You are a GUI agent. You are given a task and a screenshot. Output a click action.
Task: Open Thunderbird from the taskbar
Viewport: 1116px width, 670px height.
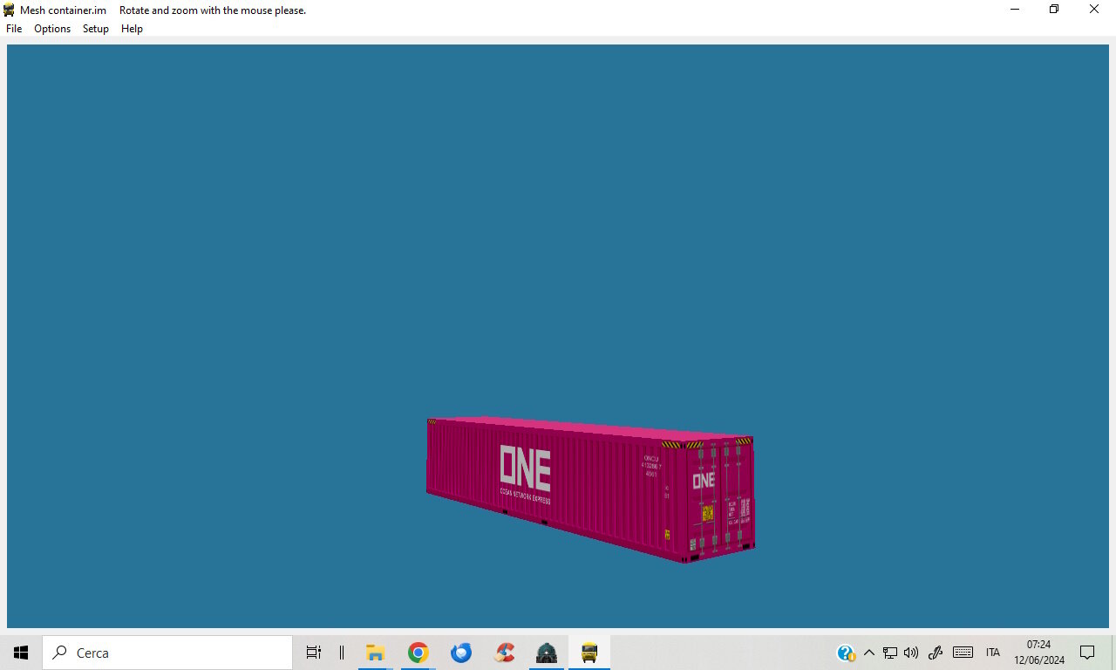[461, 653]
